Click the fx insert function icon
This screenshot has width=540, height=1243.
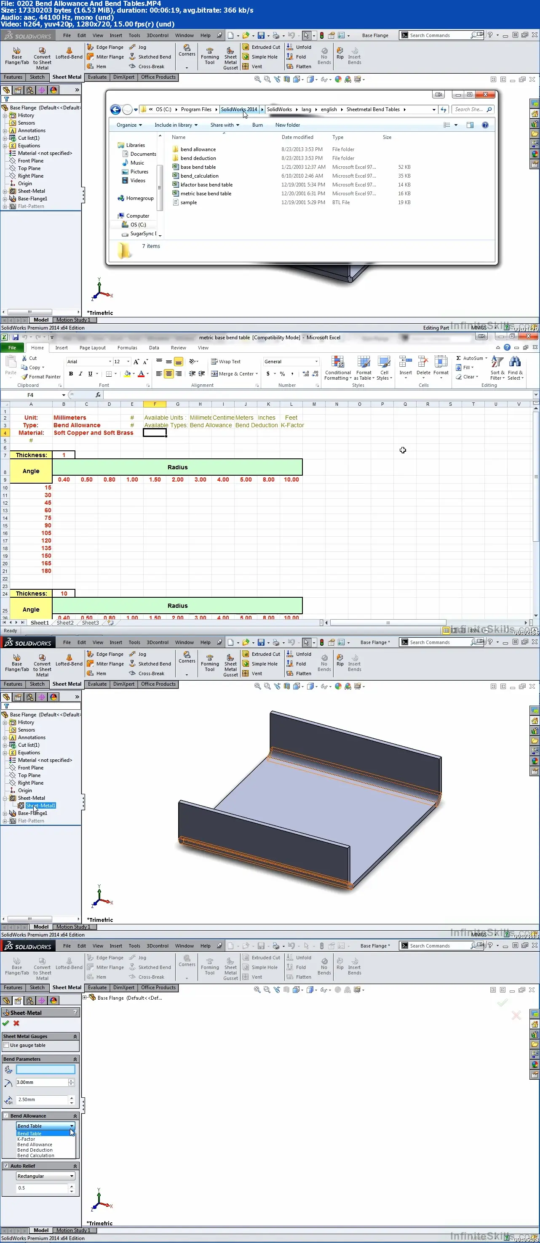coord(98,395)
